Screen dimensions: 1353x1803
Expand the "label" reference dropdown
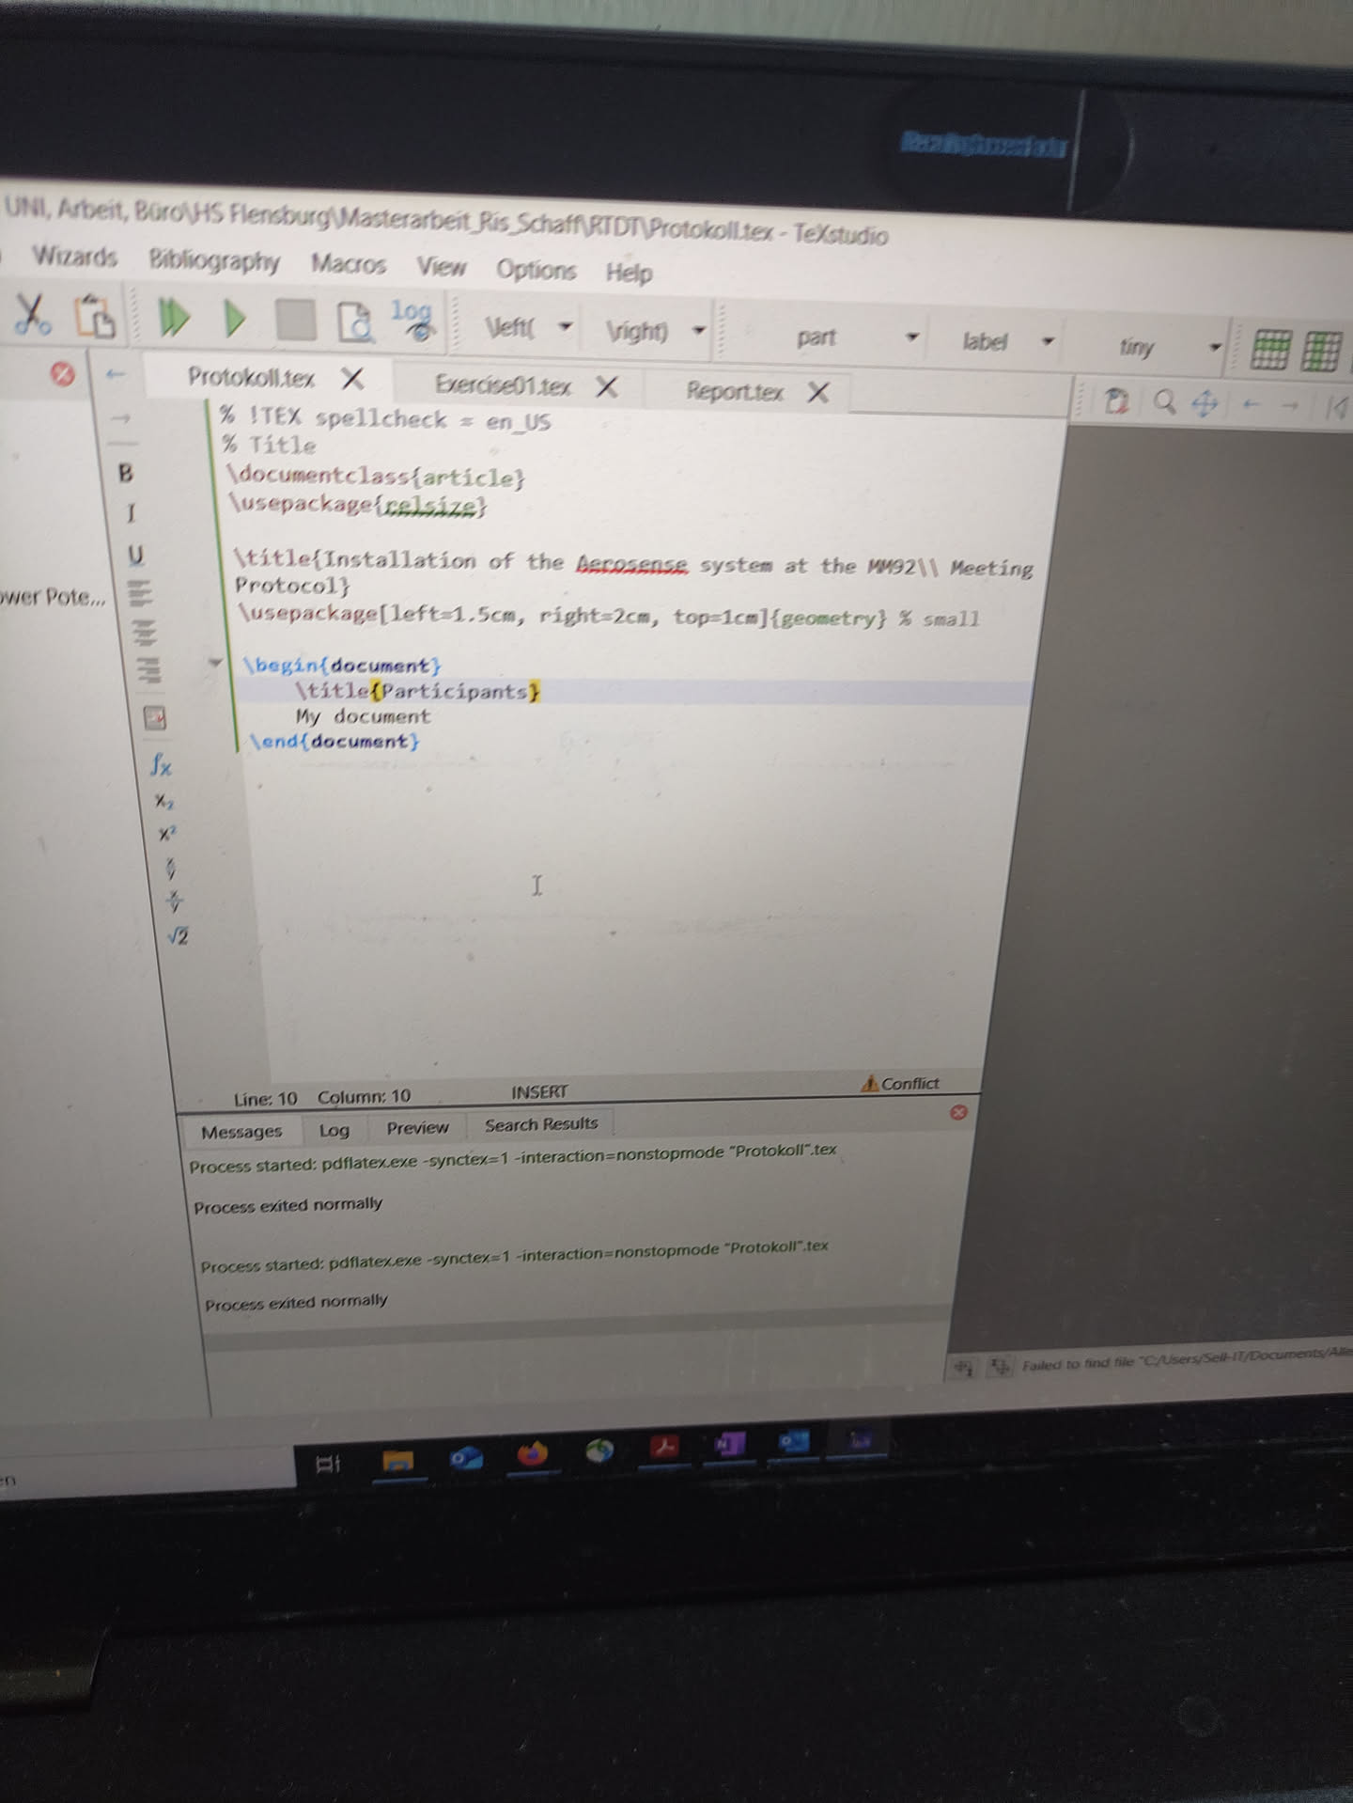(x=1047, y=341)
